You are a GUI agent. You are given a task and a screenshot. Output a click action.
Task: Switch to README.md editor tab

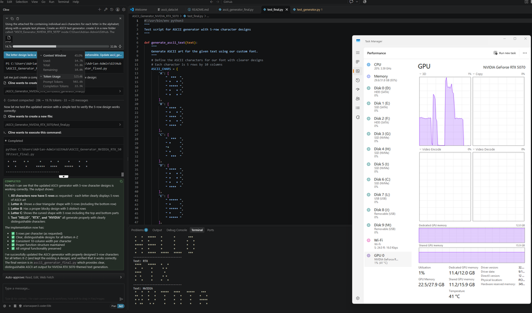pos(198,9)
